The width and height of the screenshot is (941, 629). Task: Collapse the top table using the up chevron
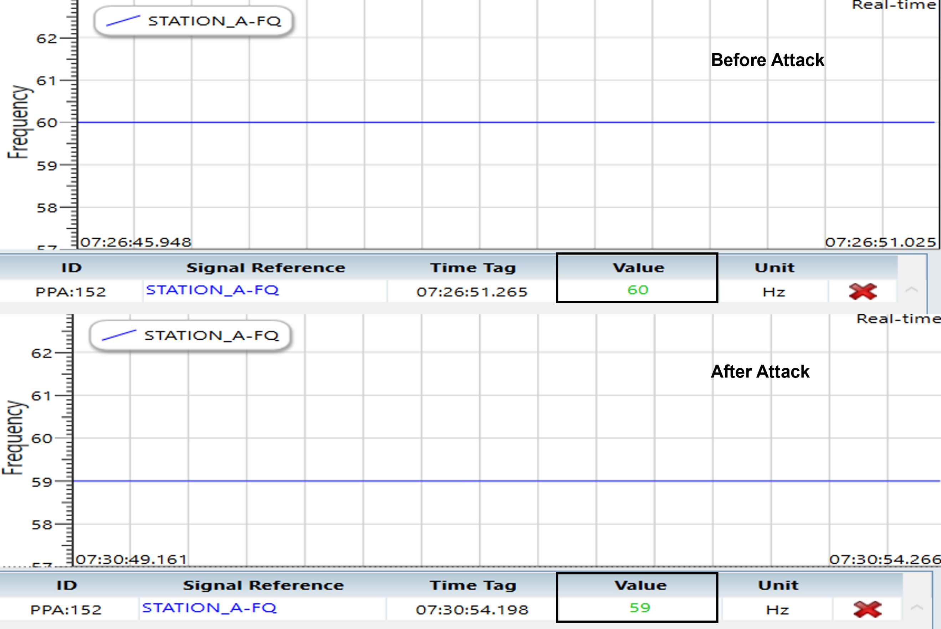click(x=911, y=290)
